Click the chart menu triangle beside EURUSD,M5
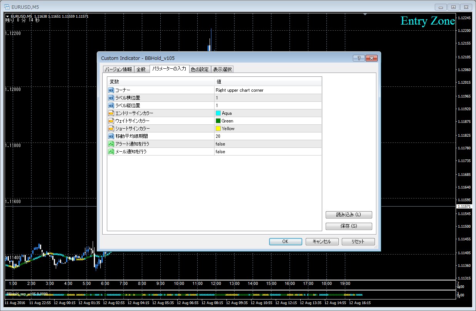The image size is (476, 311). pyautogui.click(x=7, y=16)
